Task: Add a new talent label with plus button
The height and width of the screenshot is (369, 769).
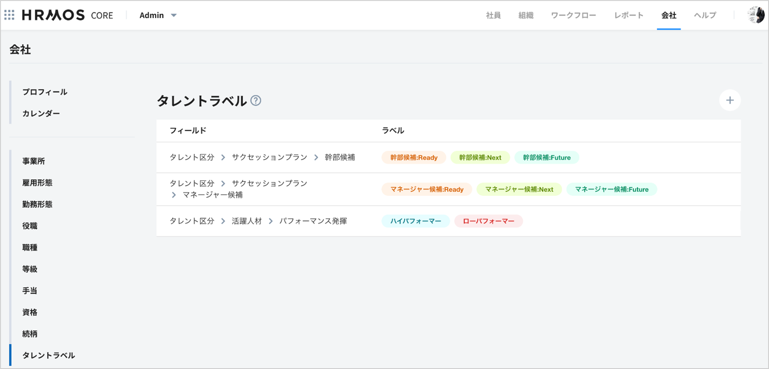Action: tap(729, 100)
